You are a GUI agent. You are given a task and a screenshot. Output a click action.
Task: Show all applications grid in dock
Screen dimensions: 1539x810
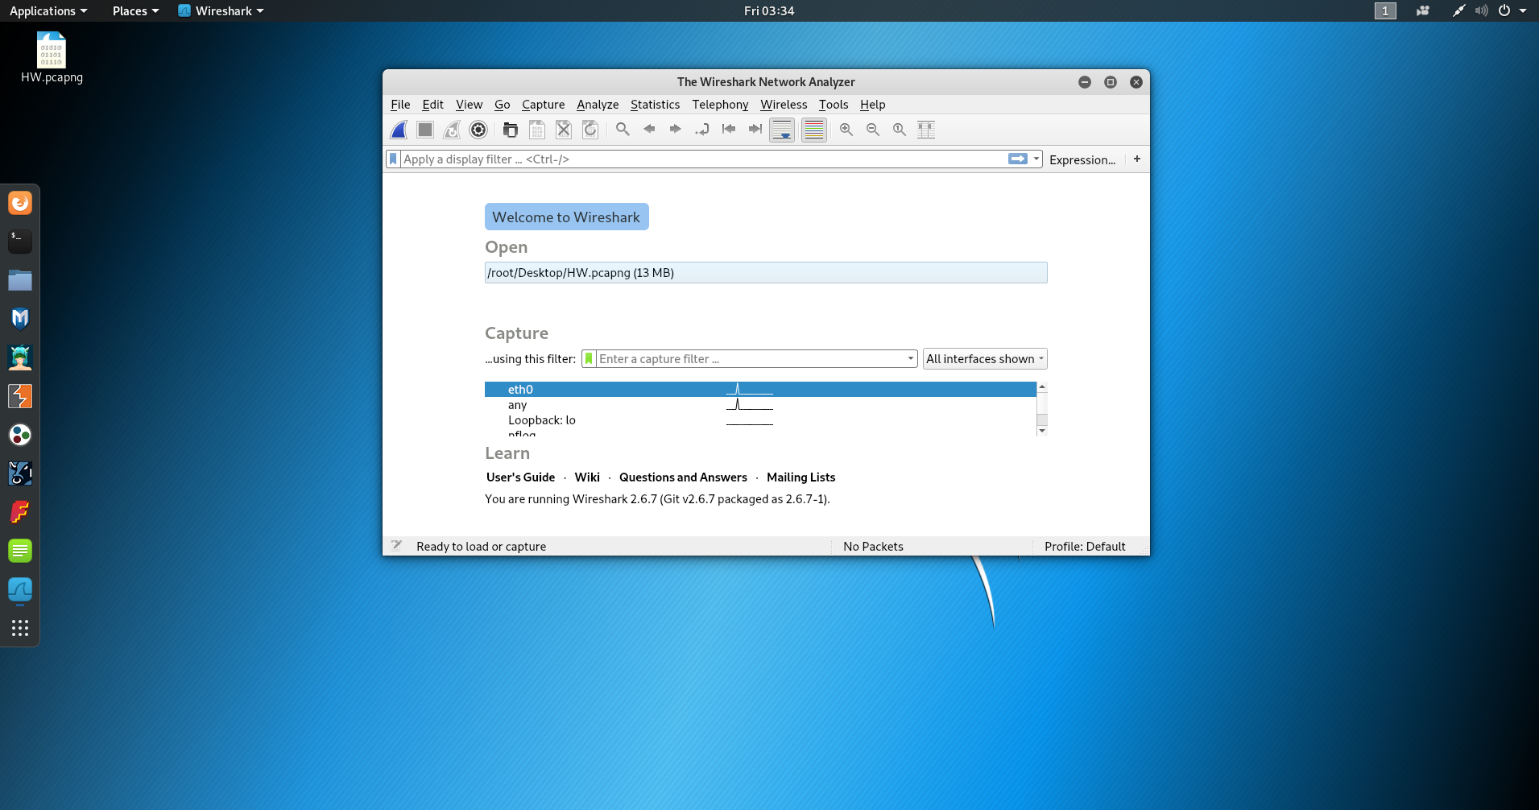(20, 628)
